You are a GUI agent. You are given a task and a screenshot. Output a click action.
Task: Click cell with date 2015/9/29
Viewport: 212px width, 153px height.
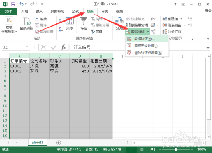point(101,71)
